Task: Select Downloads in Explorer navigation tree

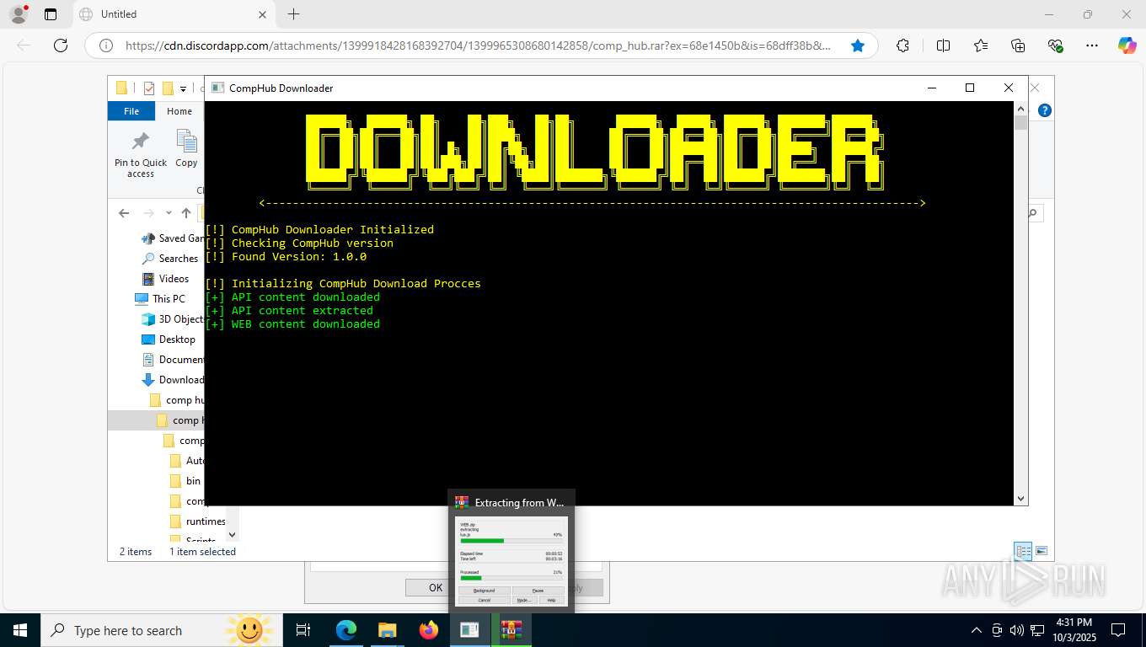Action: click(173, 380)
